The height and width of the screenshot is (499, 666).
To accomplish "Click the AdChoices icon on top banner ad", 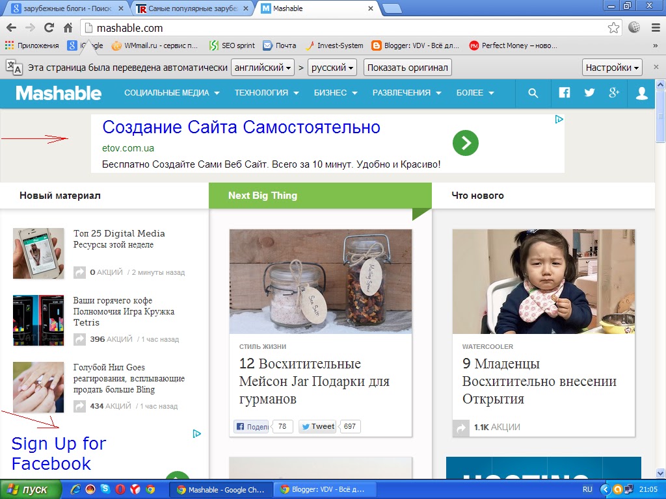I will pos(559,120).
